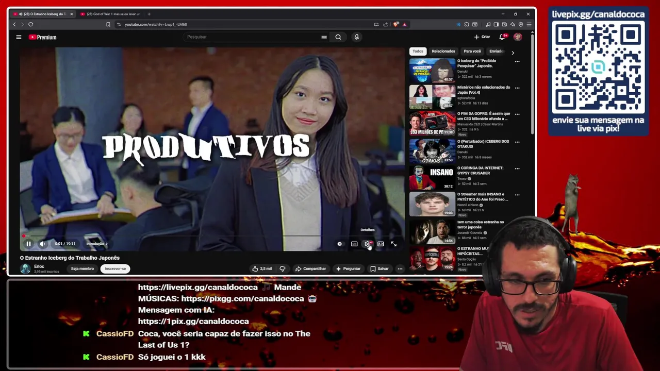Switch to theater mode
660x371 pixels.
tap(381, 244)
